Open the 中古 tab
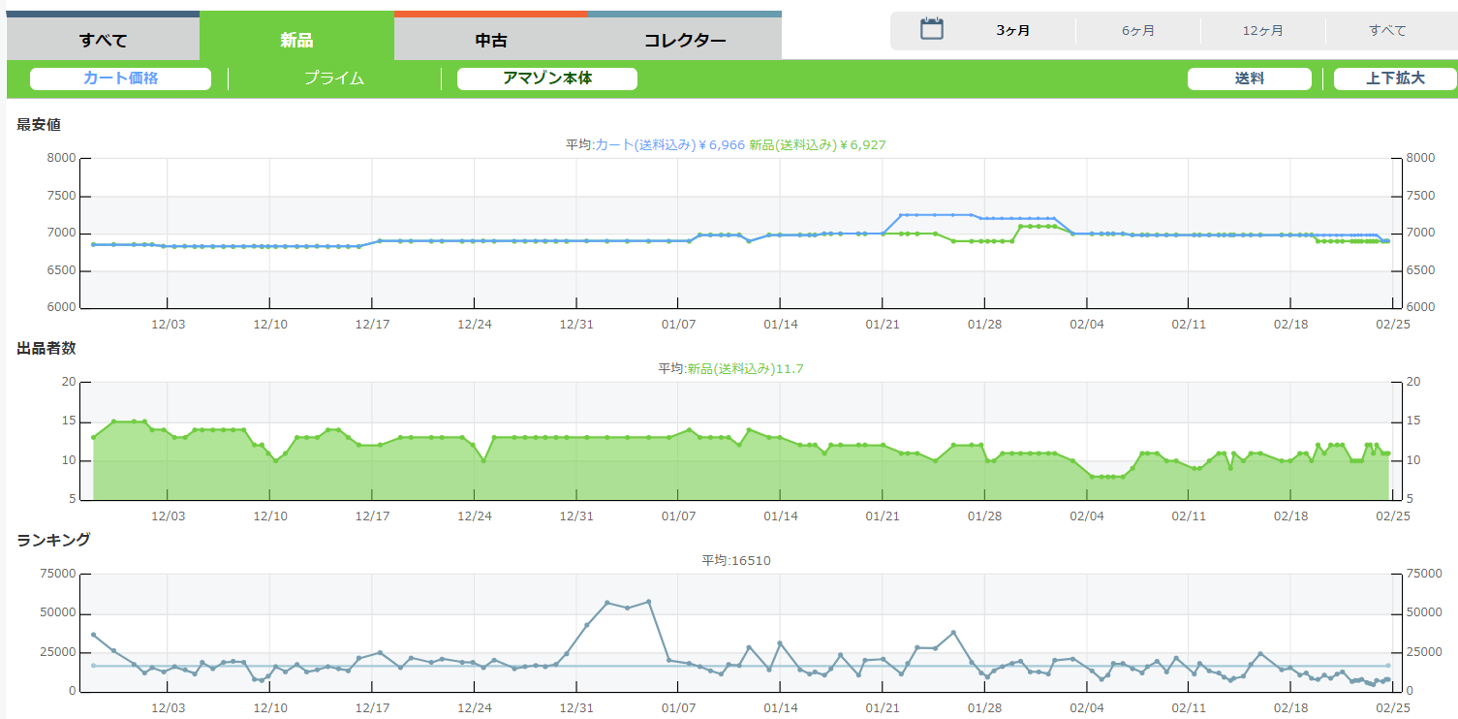The width and height of the screenshot is (1458, 719). point(491,40)
